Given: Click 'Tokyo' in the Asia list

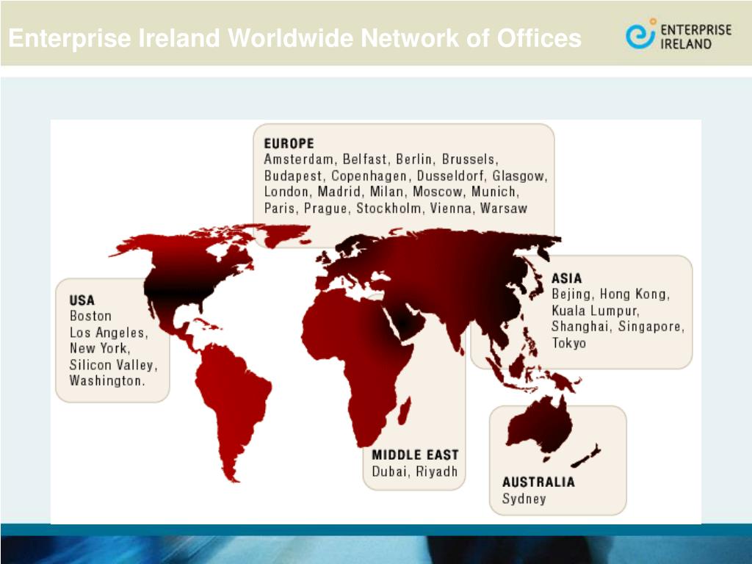Looking at the screenshot, I should click(x=569, y=344).
